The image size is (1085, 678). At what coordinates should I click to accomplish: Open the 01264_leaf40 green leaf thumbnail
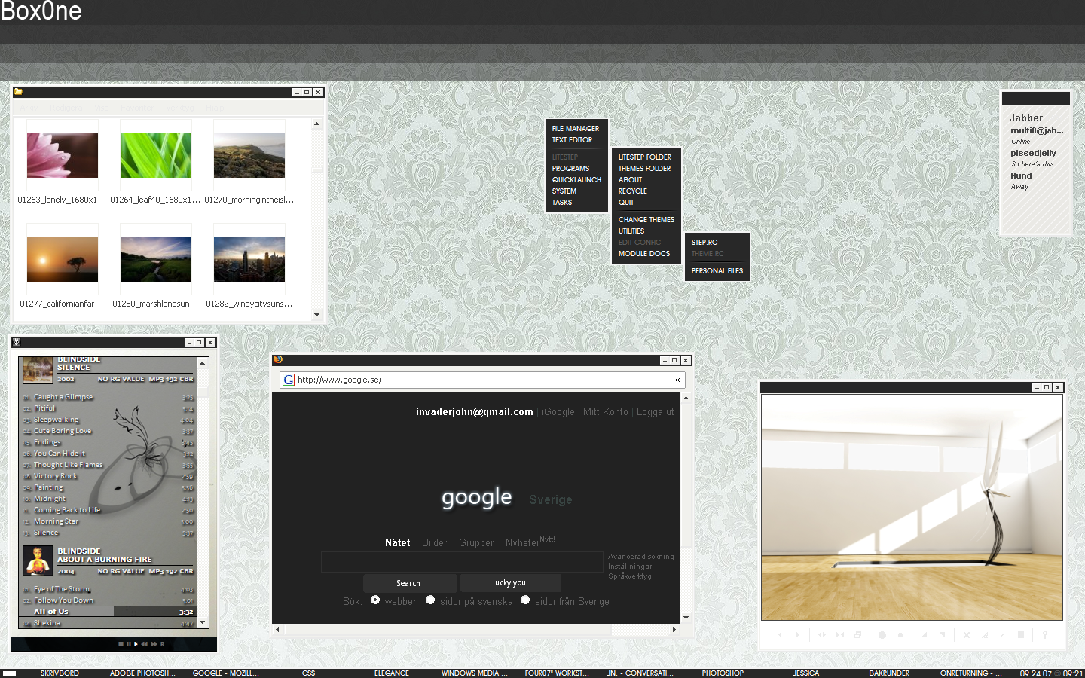pyautogui.click(x=156, y=155)
